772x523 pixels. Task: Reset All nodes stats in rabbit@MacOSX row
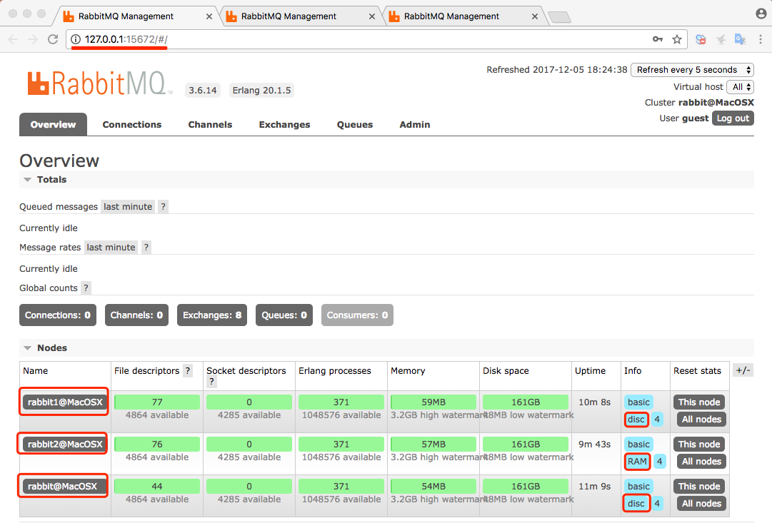[701, 503]
